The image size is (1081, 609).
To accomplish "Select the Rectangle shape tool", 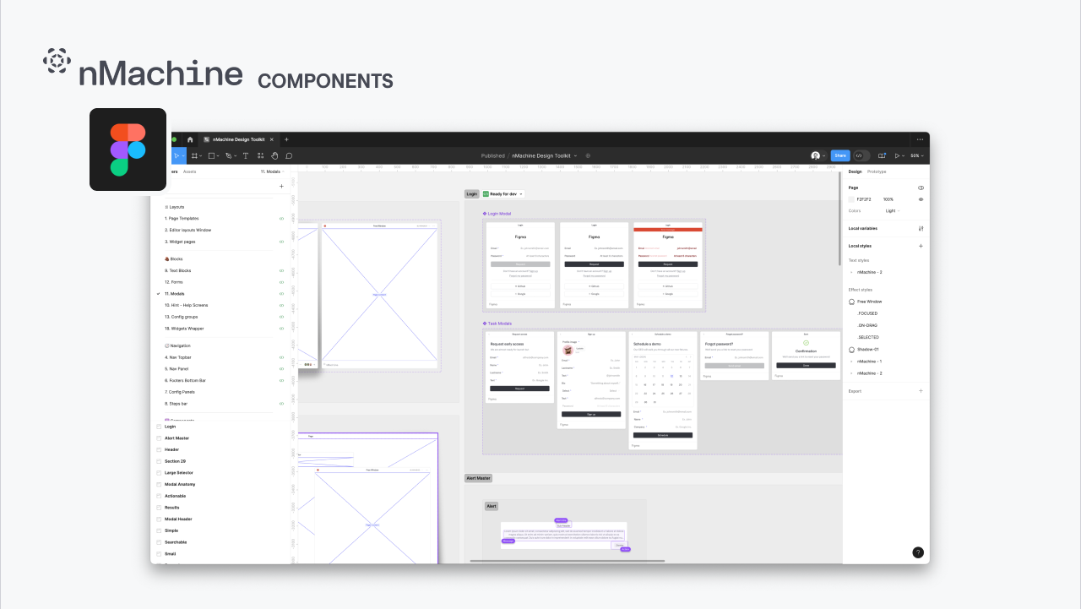I will coord(212,155).
